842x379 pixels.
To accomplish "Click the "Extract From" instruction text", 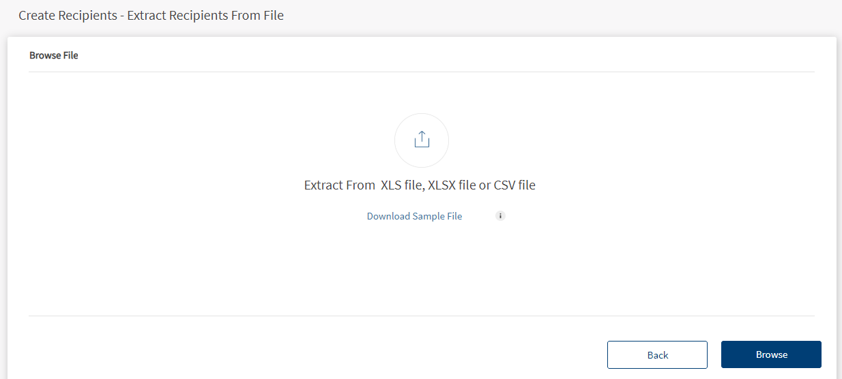I will tap(339, 185).
